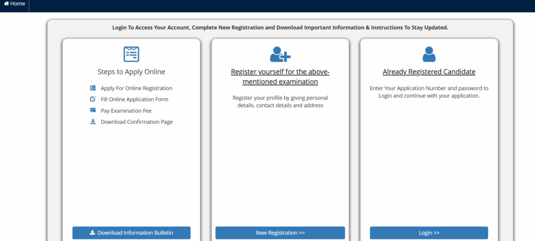Select the Apply For Online Registration step text
Viewport: 535px width, 241px height.
tap(136, 88)
